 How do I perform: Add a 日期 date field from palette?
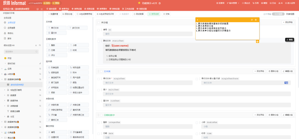(56, 50)
